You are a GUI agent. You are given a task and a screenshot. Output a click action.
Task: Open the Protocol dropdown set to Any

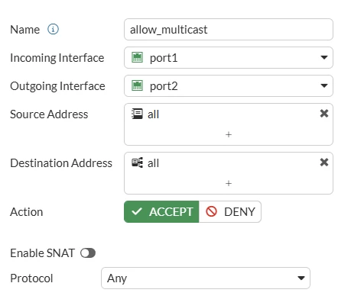click(x=206, y=278)
